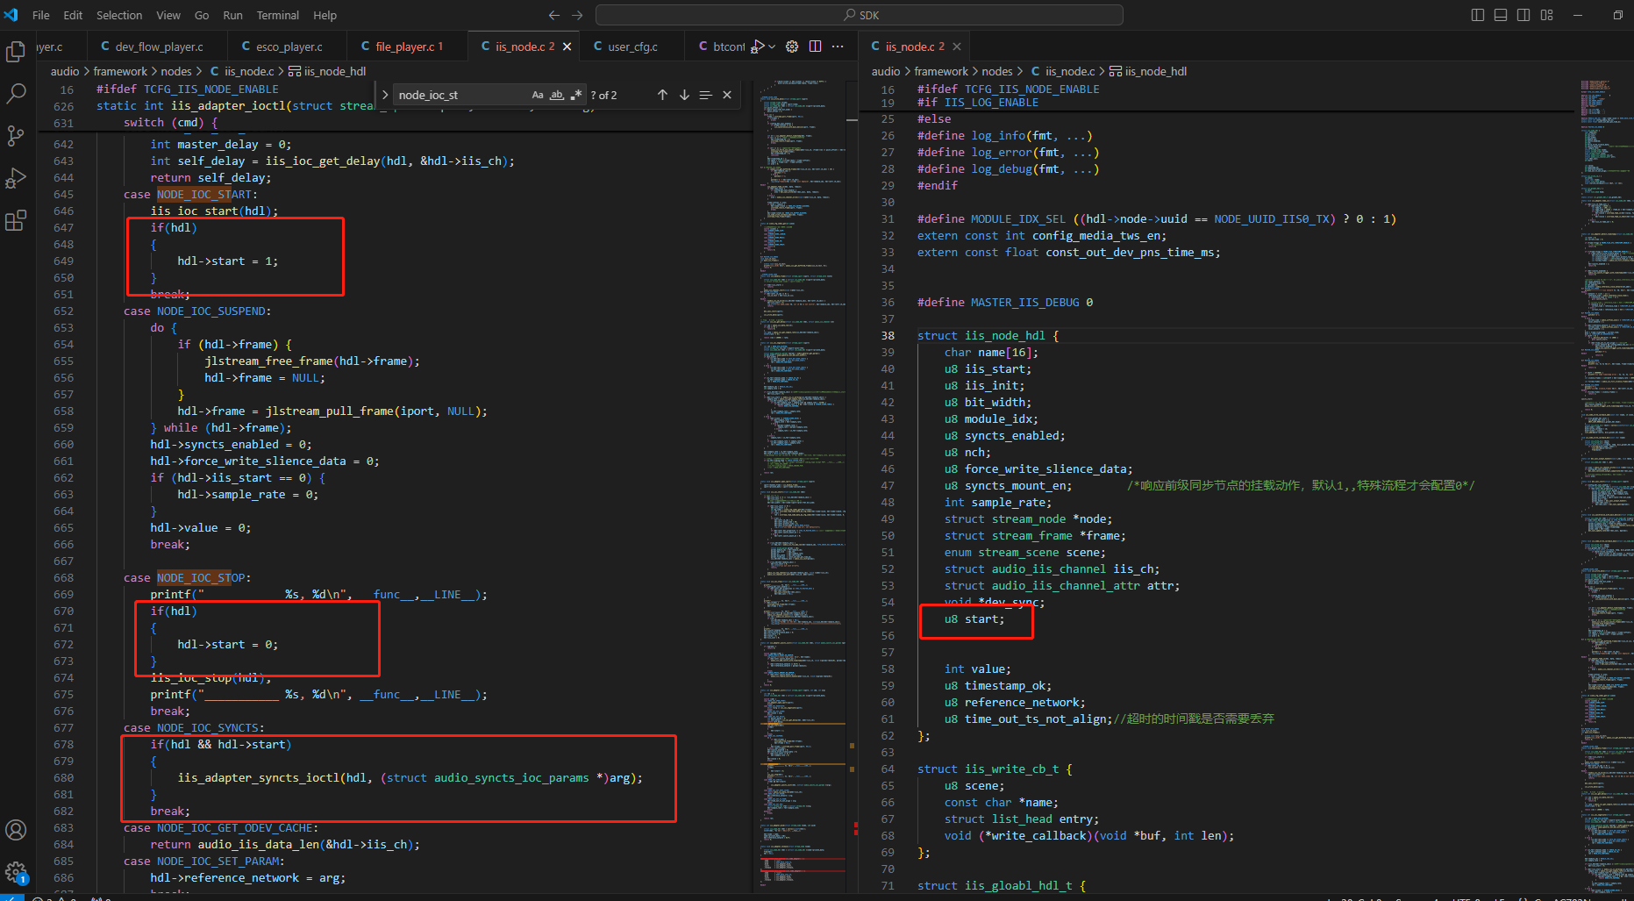The width and height of the screenshot is (1634, 901).
Task: Open the 'nodes' breadcrumb in left editor
Action: pos(176,71)
